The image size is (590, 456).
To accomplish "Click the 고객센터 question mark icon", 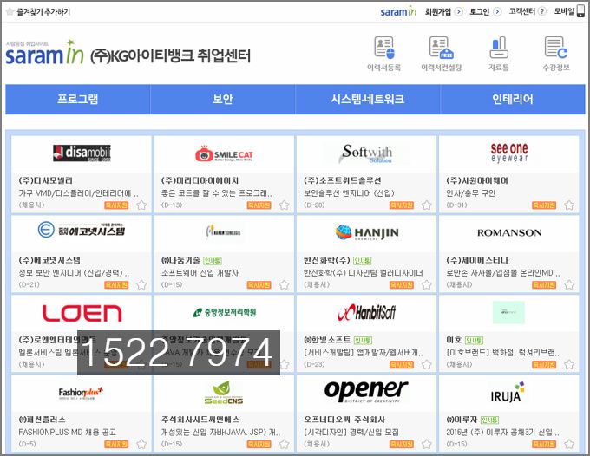I will (541, 11).
